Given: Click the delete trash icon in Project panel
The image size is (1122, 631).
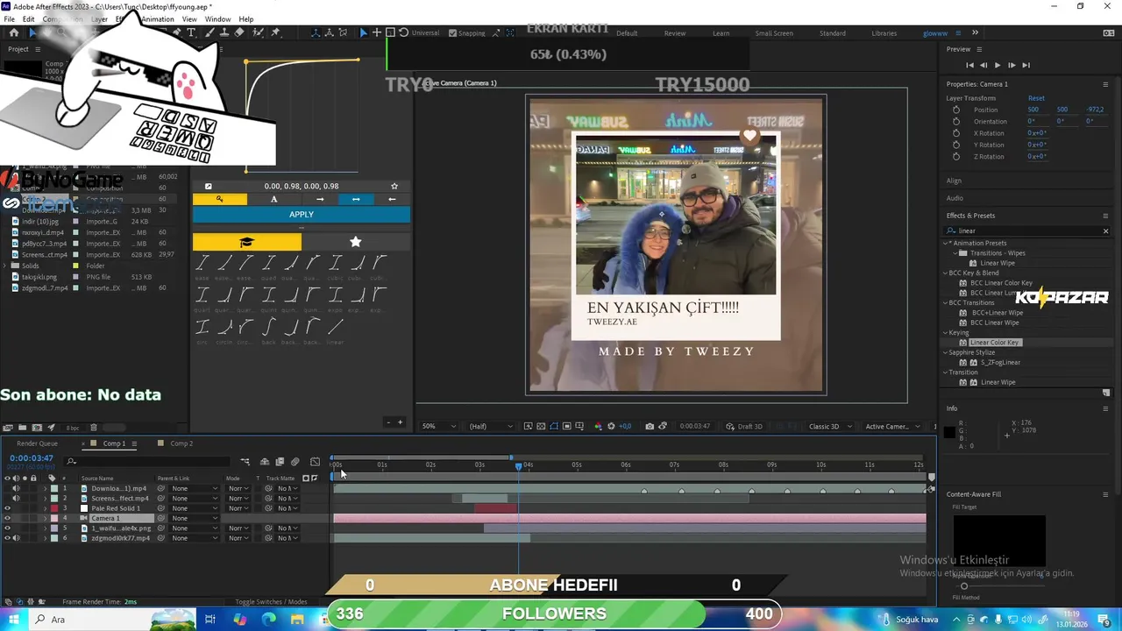Looking at the screenshot, I should pyautogui.click(x=94, y=428).
